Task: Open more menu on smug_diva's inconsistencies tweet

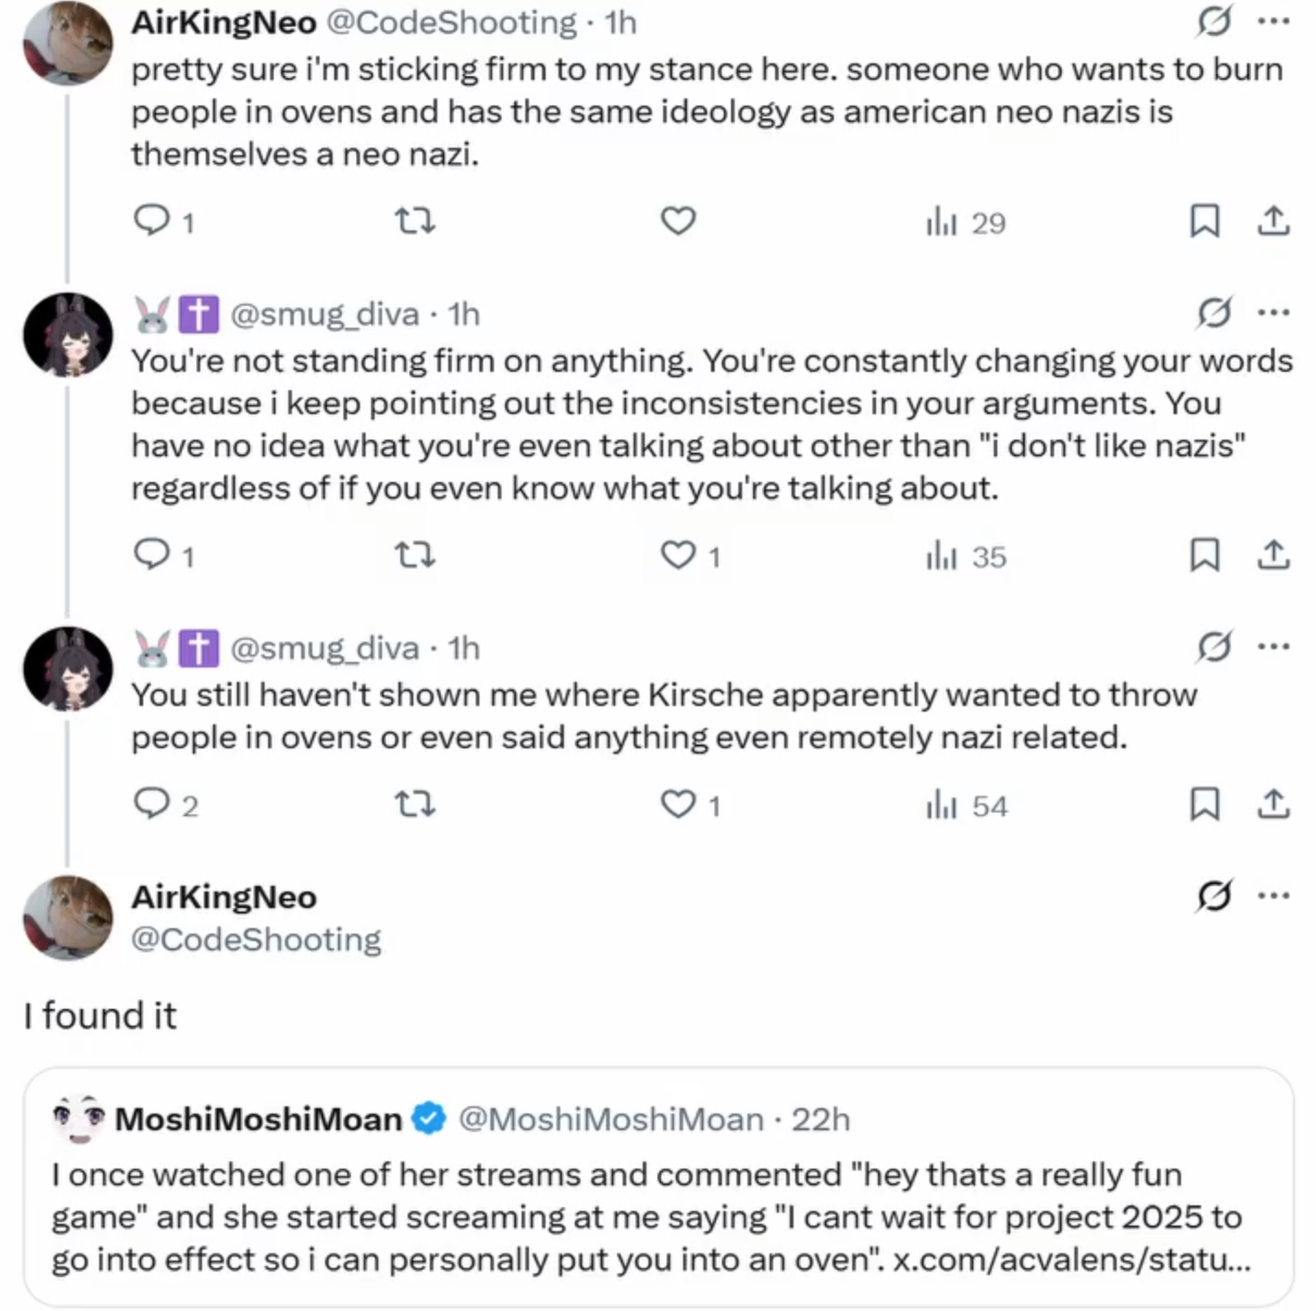Action: tap(1273, 313)
